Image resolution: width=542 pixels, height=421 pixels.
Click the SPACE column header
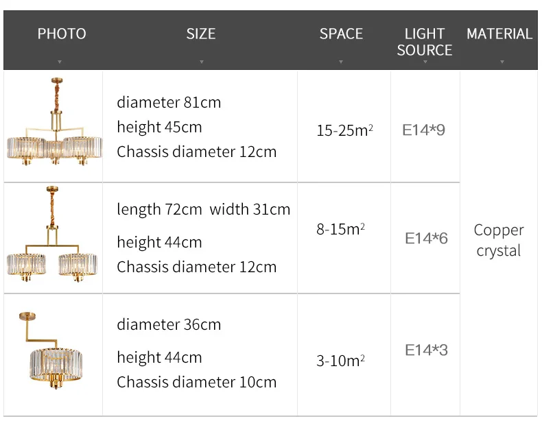[x=341, y=34]
